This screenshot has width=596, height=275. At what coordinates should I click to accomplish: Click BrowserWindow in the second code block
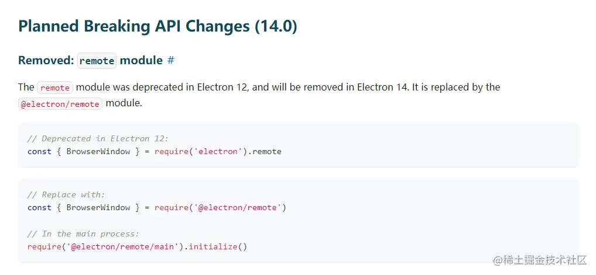point(98,207)
